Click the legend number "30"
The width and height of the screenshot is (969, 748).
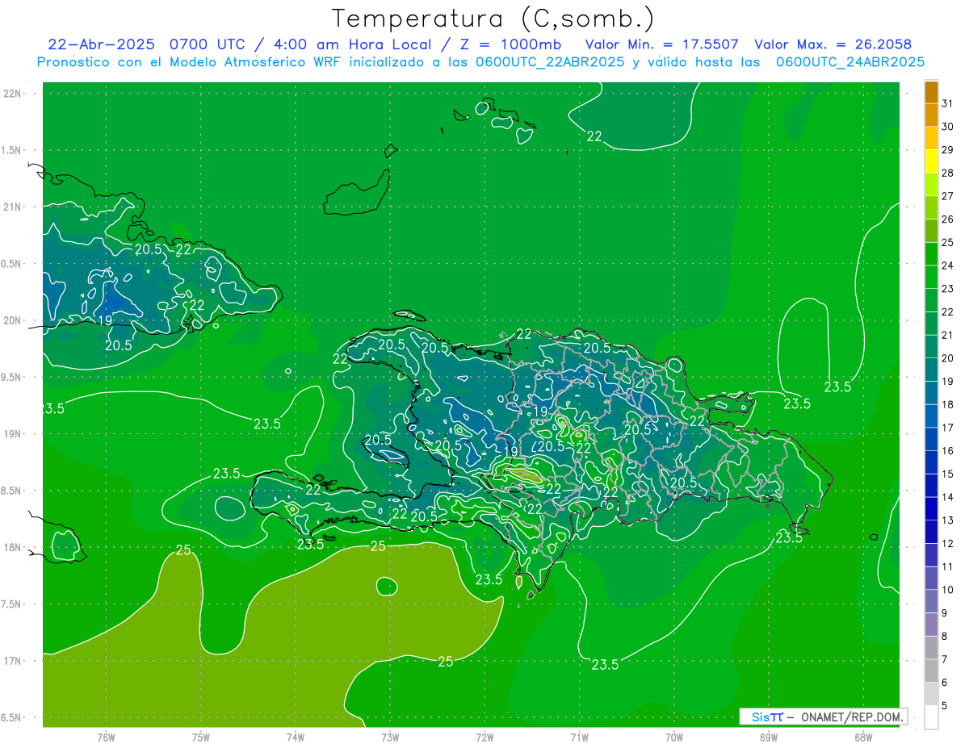(x=948, y=126)
